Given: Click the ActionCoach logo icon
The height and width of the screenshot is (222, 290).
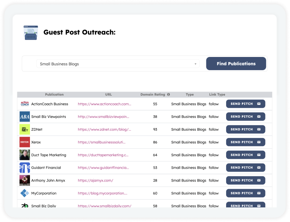Looking at the screenshot, I should 24,104.
